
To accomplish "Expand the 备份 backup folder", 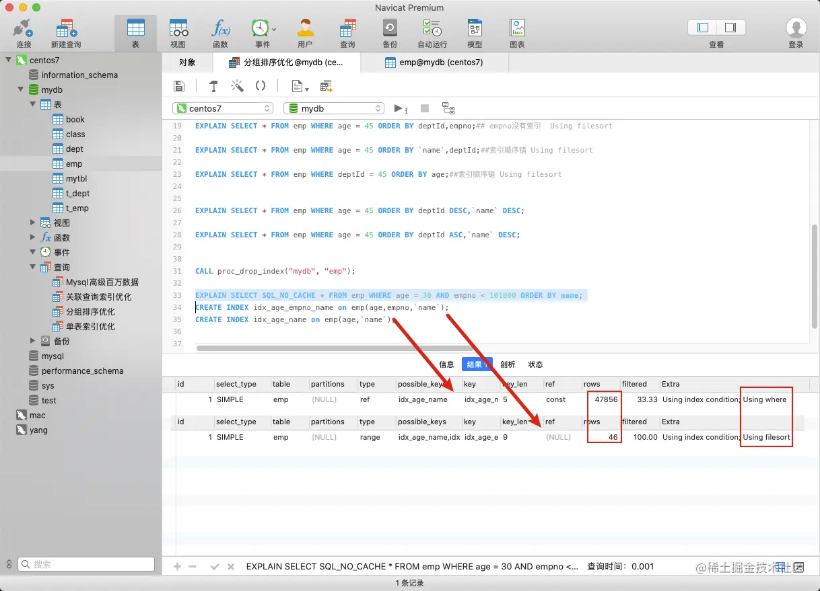I will coord(33,341).
